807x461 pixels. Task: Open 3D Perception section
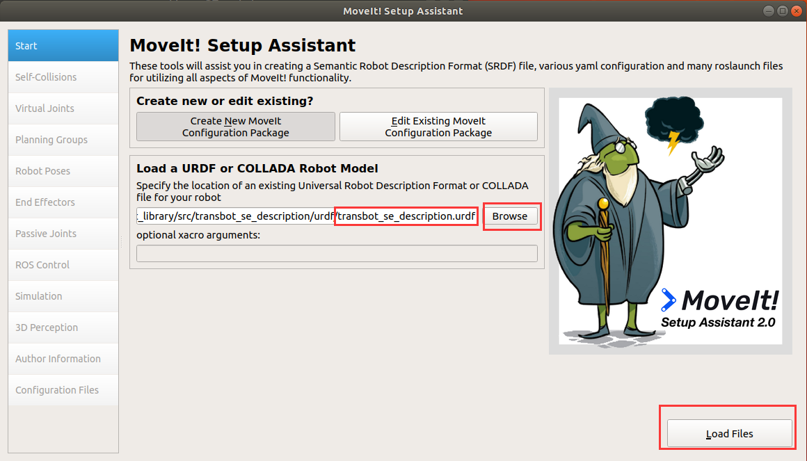tap(63, 327)
